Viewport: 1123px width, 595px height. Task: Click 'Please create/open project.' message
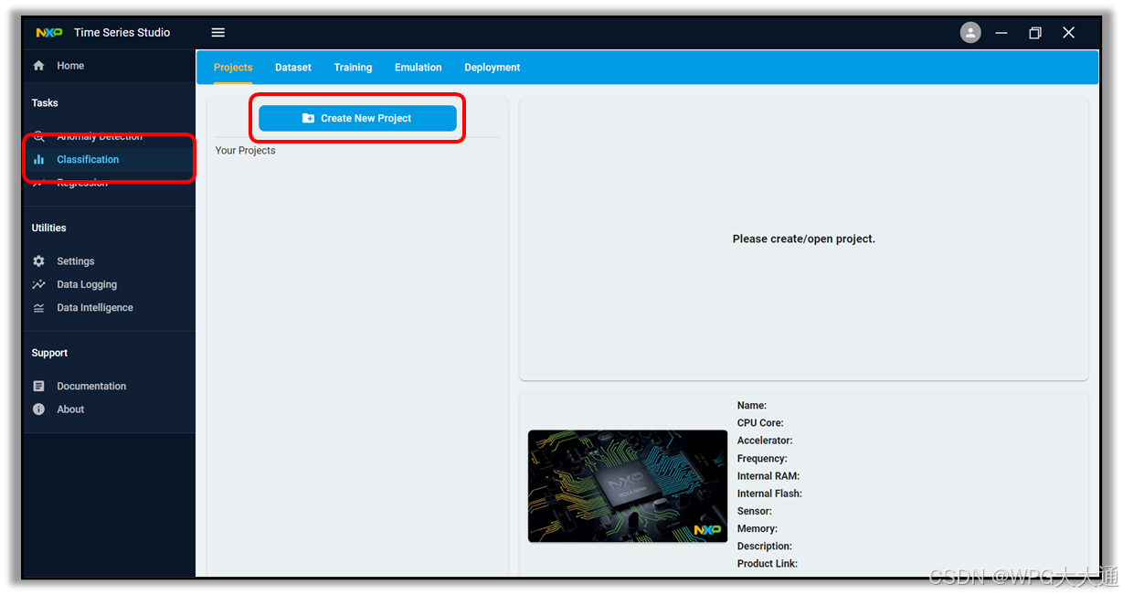coord(804,239)
